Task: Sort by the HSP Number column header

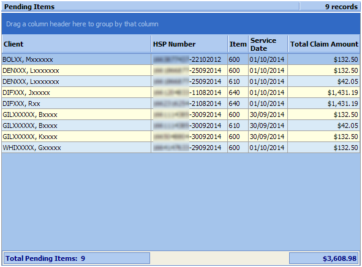Action: click(x=189, y=44)
